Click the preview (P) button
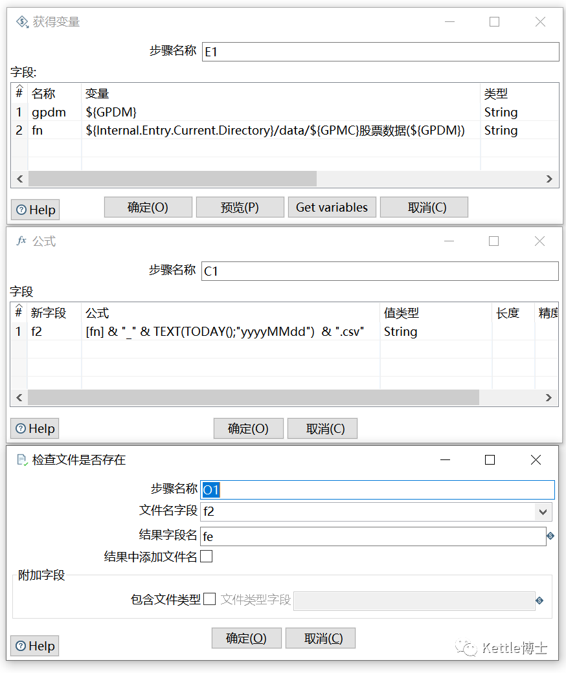The image size is (566, 673). pyautogui.click(x=240, y=207)
